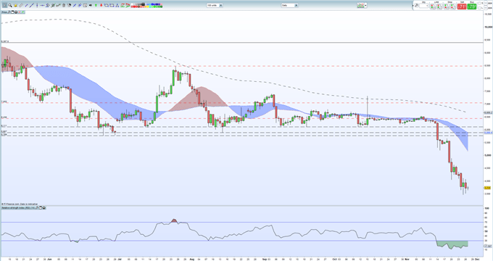This screenshot has width=493, height=261.
Task: Select the black right-arrow marker tool
Action: (x=91, y=5)
